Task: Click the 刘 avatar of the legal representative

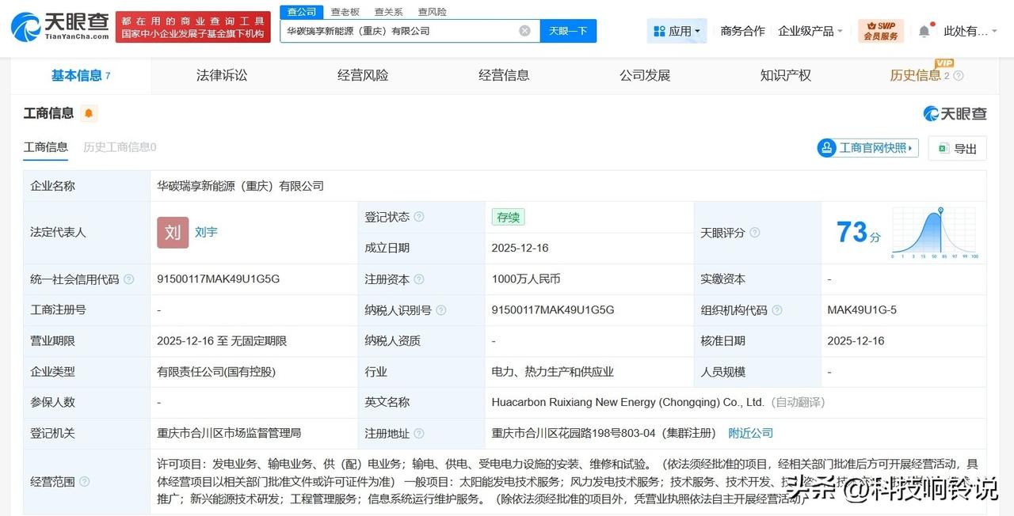Action: coord(172,232)
